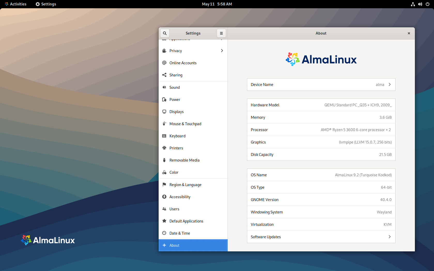Click the Date & Time clock icon

point(164,233)
